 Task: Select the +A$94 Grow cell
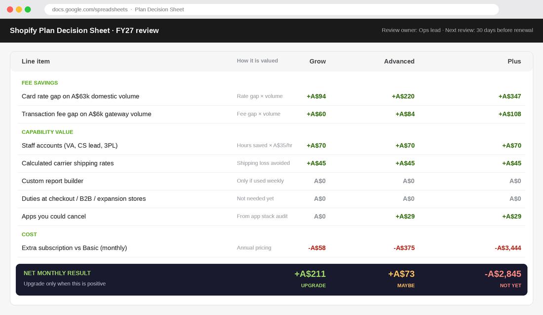pyautogui.click(x=316, y=96)
